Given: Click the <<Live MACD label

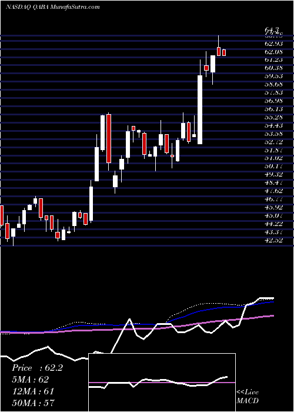Looking at the screenshot, I should tap(248, 397).
